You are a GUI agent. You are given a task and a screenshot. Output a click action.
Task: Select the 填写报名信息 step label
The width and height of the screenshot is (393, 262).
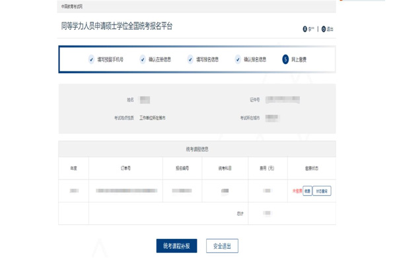pos(207,59)
